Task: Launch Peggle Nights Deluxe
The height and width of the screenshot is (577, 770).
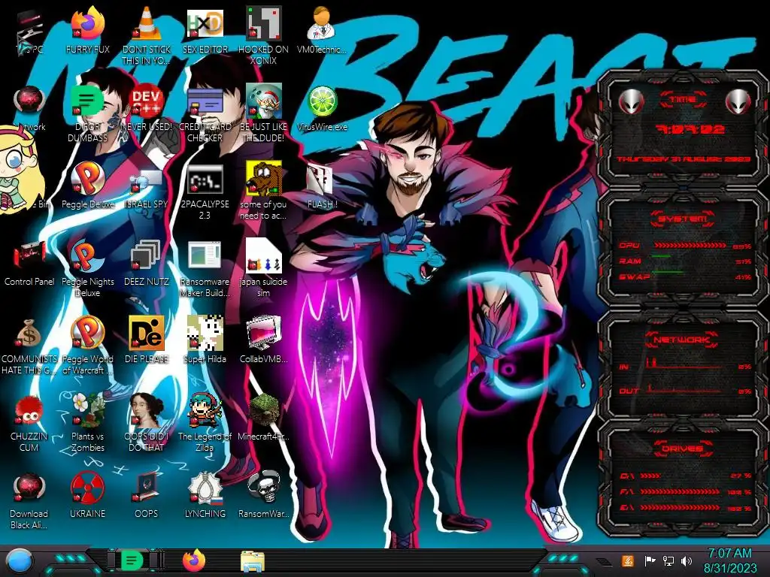Action: pos(87,256)
